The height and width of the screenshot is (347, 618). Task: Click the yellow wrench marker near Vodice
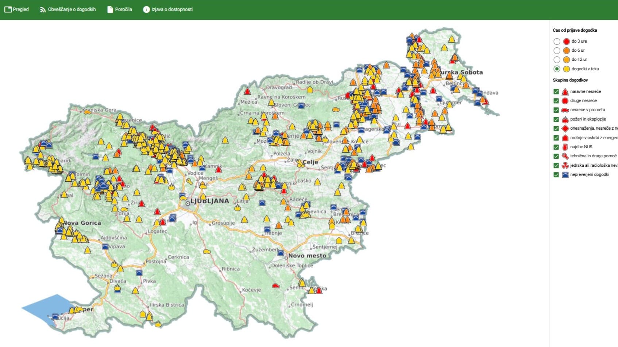pos(189,181)
